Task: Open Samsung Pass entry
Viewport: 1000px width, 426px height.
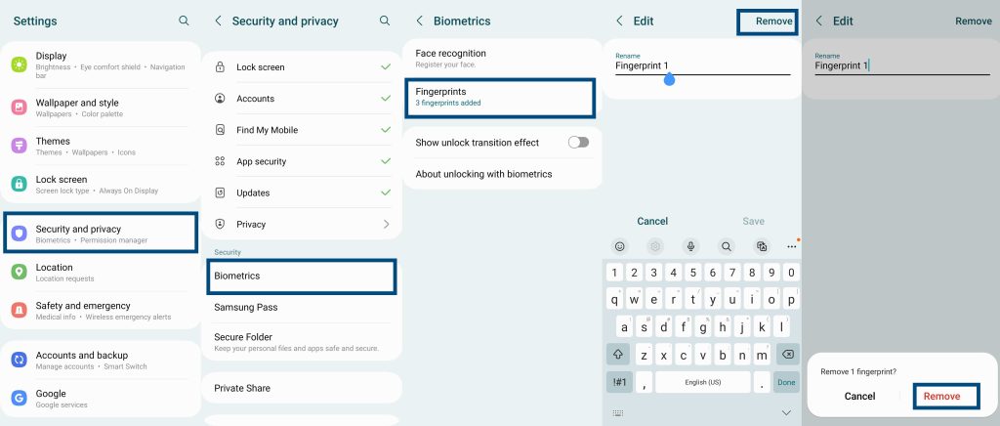Action: (246, 307)
